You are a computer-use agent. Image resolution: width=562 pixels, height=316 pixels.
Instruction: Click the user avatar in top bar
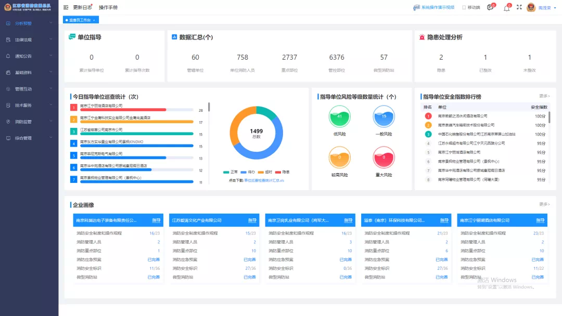531,7
